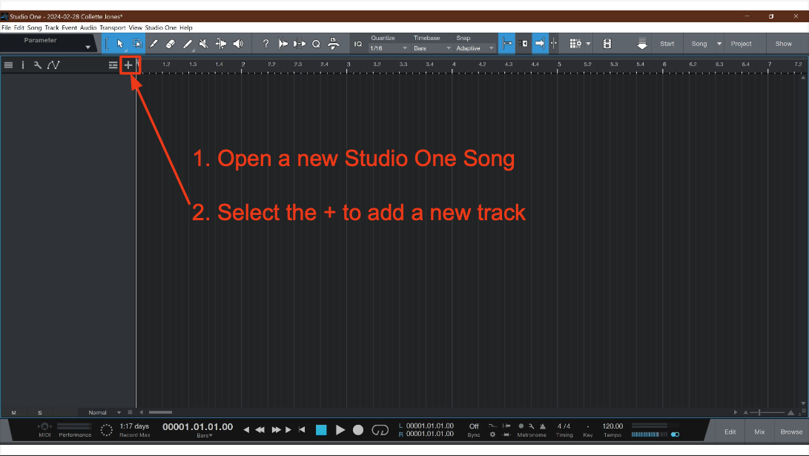
Task: Open the Mix console view
Action: point(759,432)
